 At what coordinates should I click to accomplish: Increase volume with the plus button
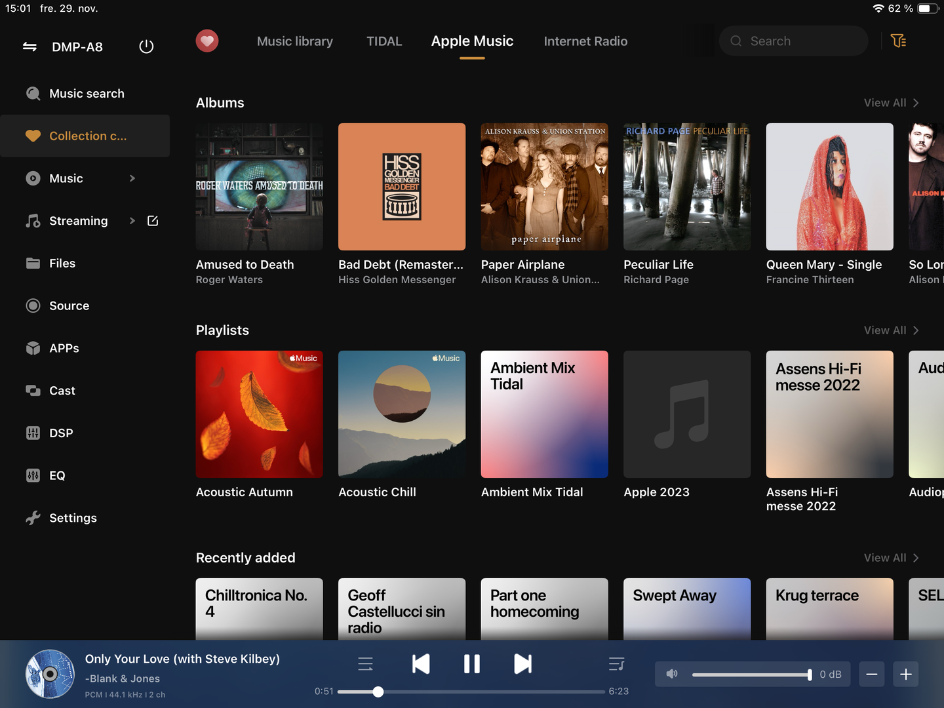(x=906, y=674)
